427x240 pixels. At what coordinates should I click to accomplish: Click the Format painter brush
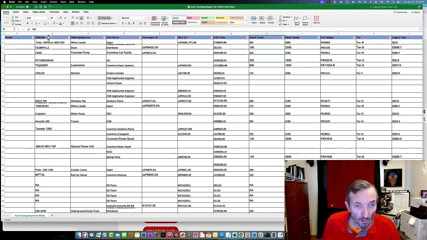[x=13, y=24]
